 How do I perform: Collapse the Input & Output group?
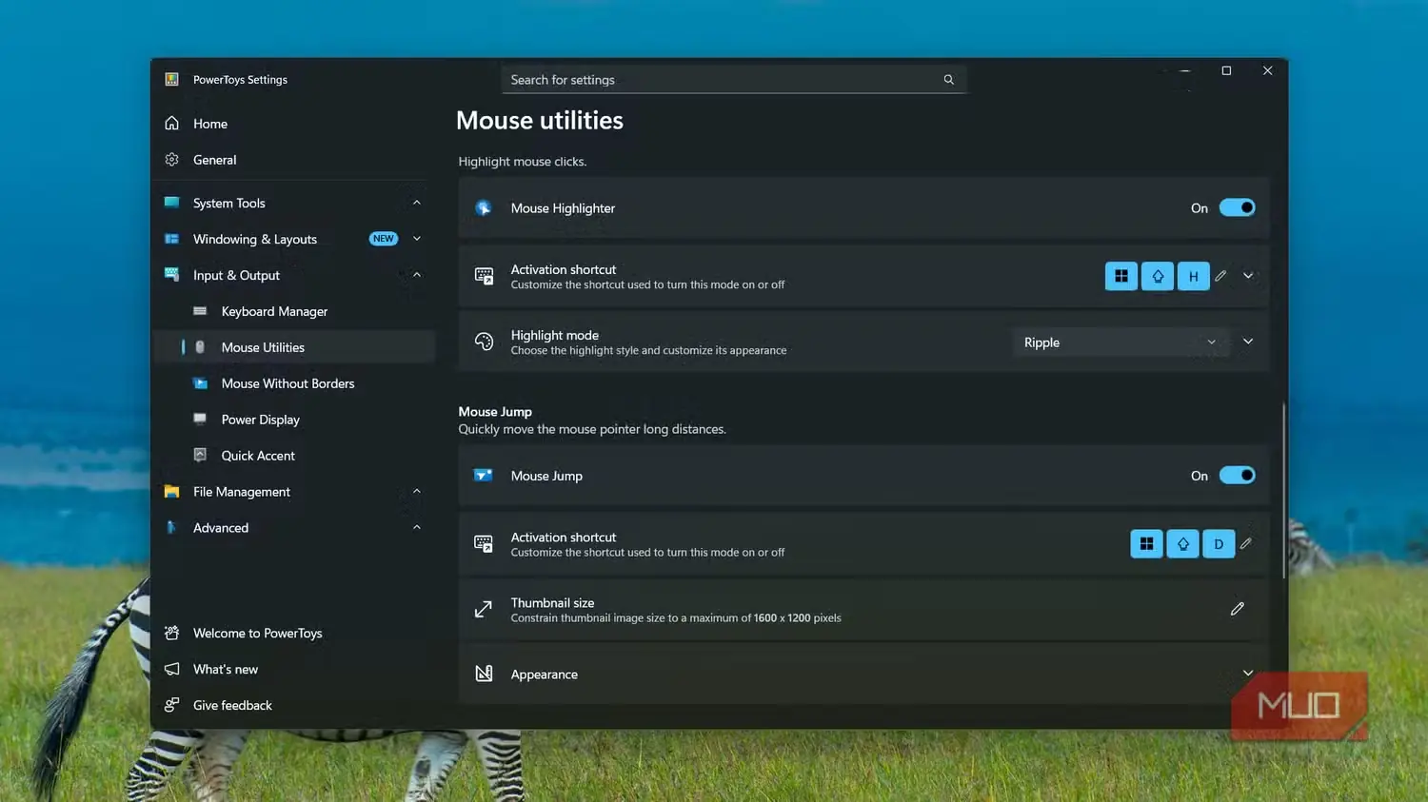click(x=417, y=275)
